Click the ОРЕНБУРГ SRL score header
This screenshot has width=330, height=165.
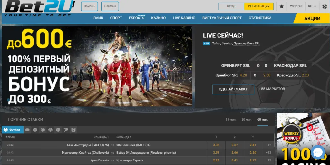click(236, 66)
